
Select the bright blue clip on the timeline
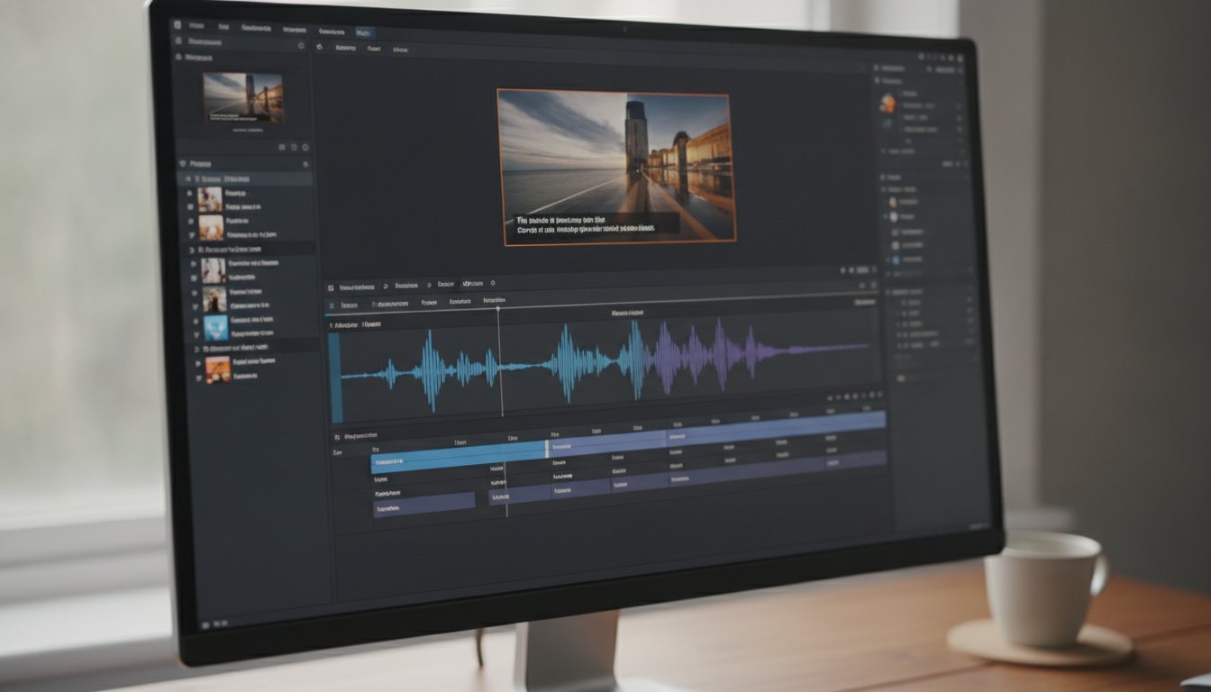459,458
